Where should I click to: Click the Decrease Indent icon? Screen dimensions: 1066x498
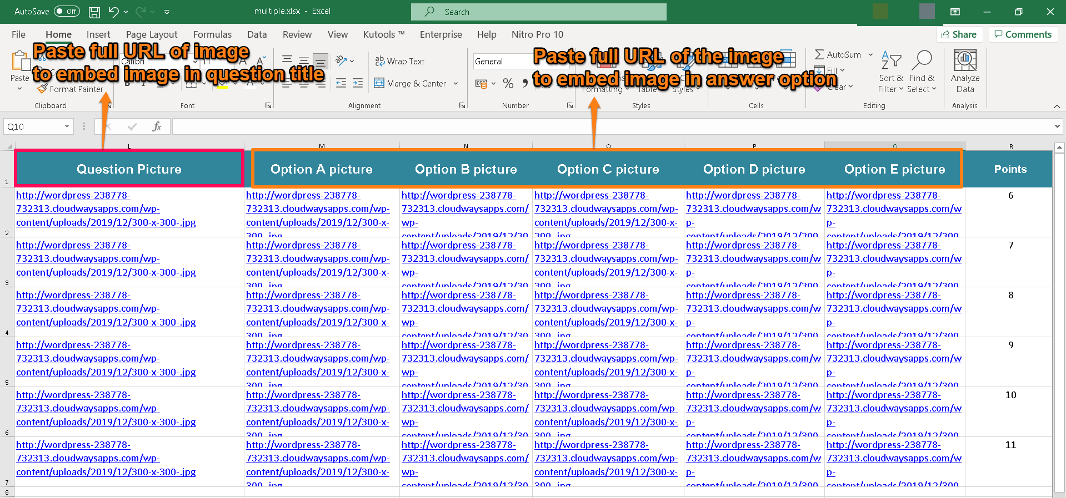pos(341,83)
